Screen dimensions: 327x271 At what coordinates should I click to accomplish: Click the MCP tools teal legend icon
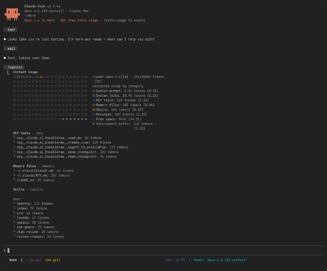[x=94, y=100]
